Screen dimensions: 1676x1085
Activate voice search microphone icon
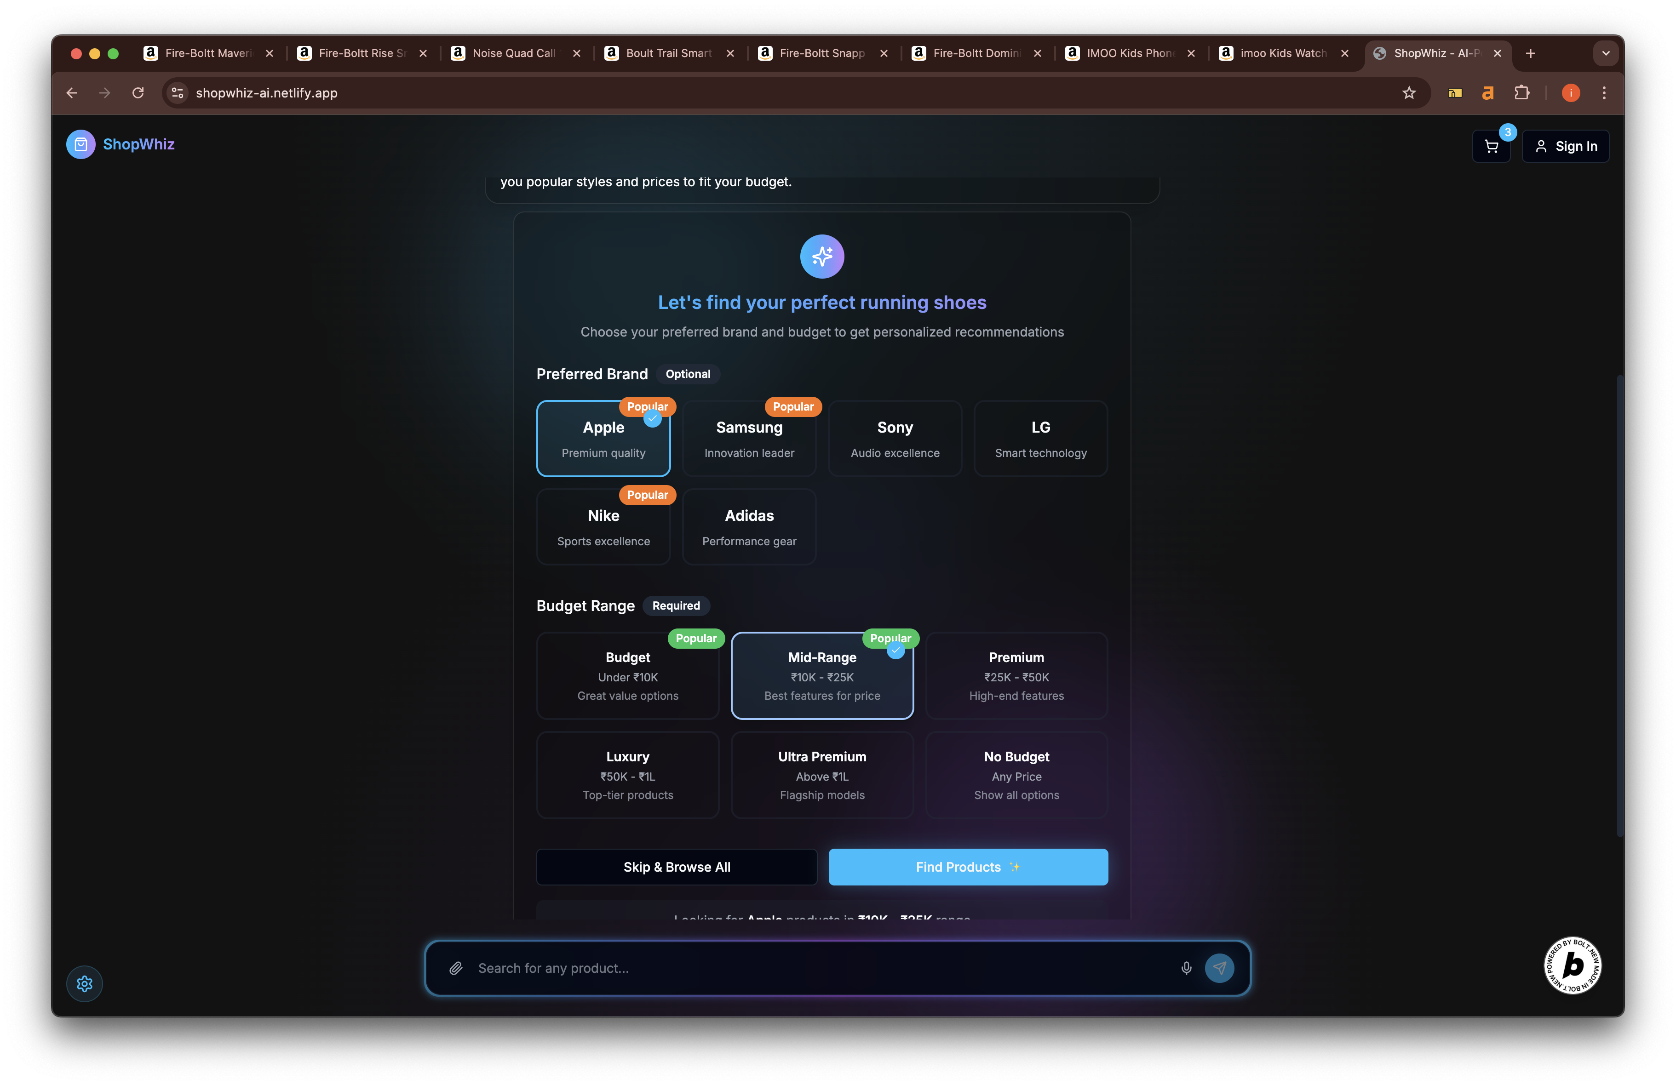coord(1186,968)
